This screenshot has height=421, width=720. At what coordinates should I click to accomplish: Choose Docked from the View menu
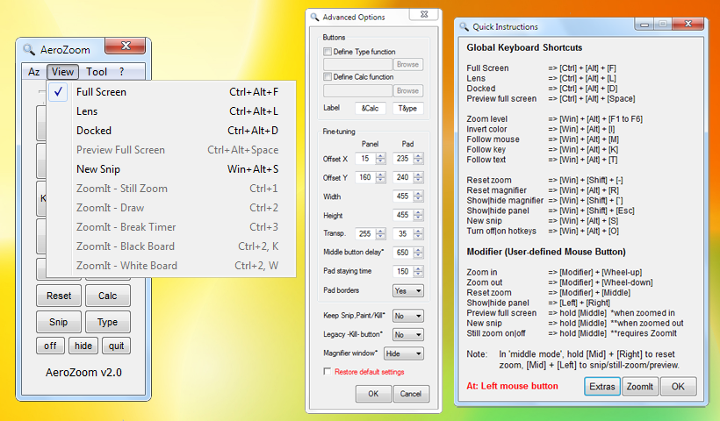click(x=172, y=130)
